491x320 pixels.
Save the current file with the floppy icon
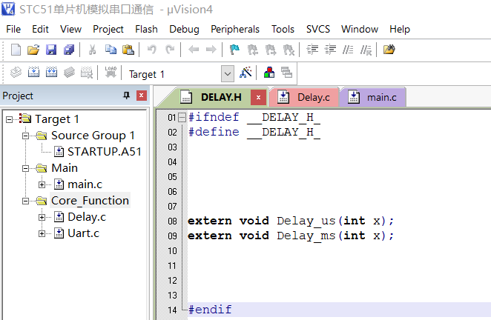51,50
